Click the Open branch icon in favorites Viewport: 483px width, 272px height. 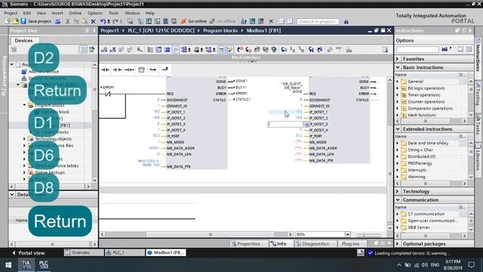tap(153, 70)
